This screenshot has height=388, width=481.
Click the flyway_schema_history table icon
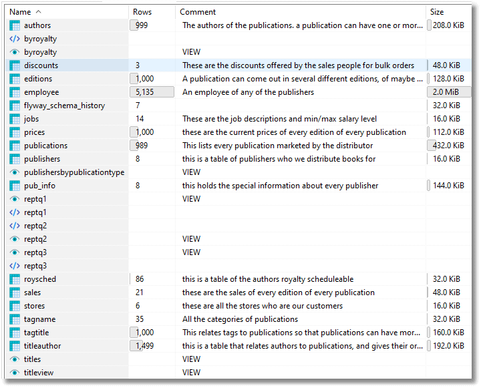(x=15, y=106)
